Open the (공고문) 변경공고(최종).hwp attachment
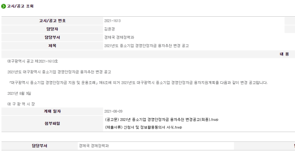The image size is (295, 165). (x=162, y=119)
